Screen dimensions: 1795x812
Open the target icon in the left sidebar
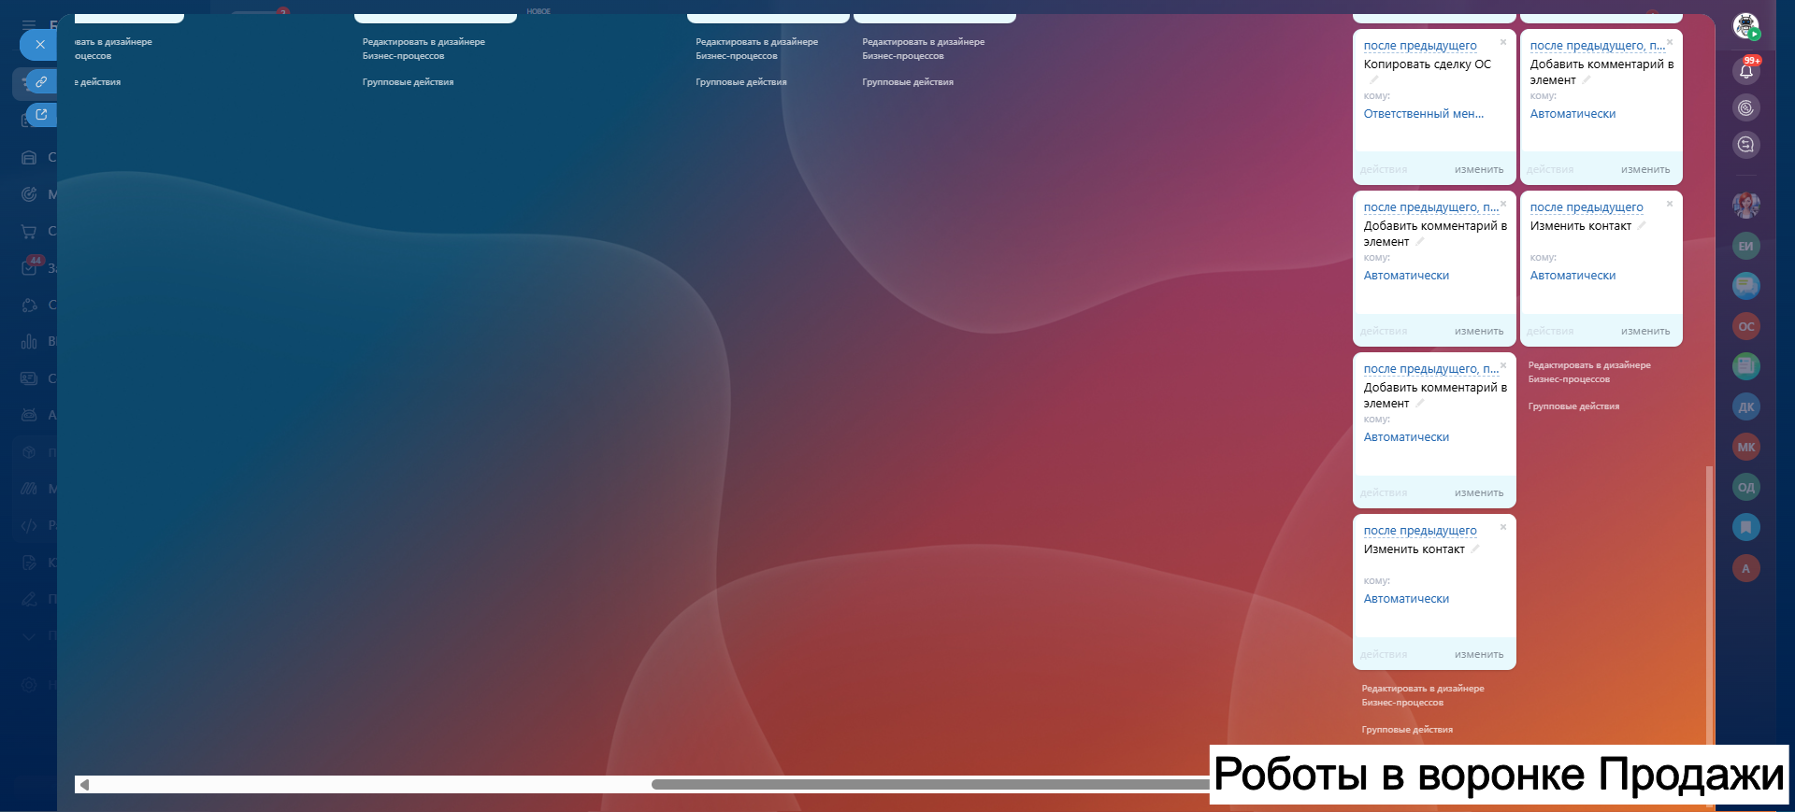pyautogui.click(x=29, y=194)
